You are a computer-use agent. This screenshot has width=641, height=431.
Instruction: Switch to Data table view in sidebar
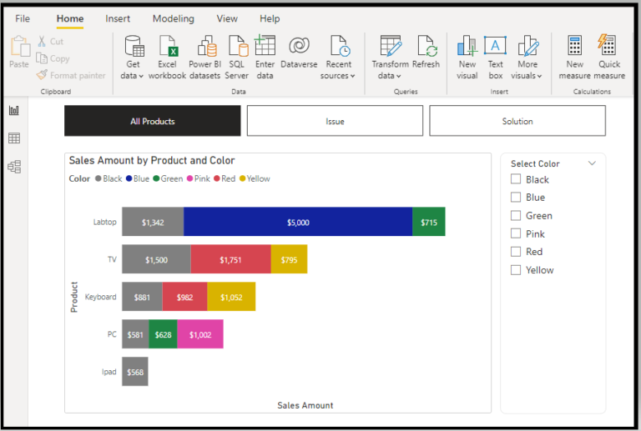tap(14, 138)
